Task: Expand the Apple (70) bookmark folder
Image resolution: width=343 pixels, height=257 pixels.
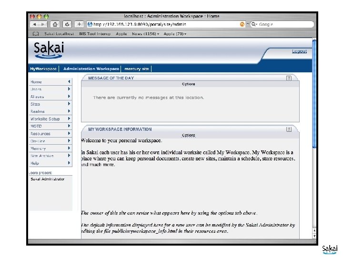Action: pos(175,34)
